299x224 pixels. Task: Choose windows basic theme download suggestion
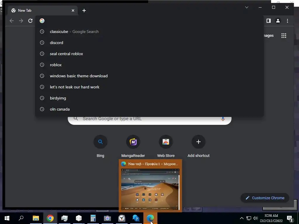149,76
